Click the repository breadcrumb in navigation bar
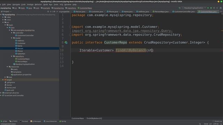The width and height of the screenshot is (223, 125). click(x=71, y=8)
